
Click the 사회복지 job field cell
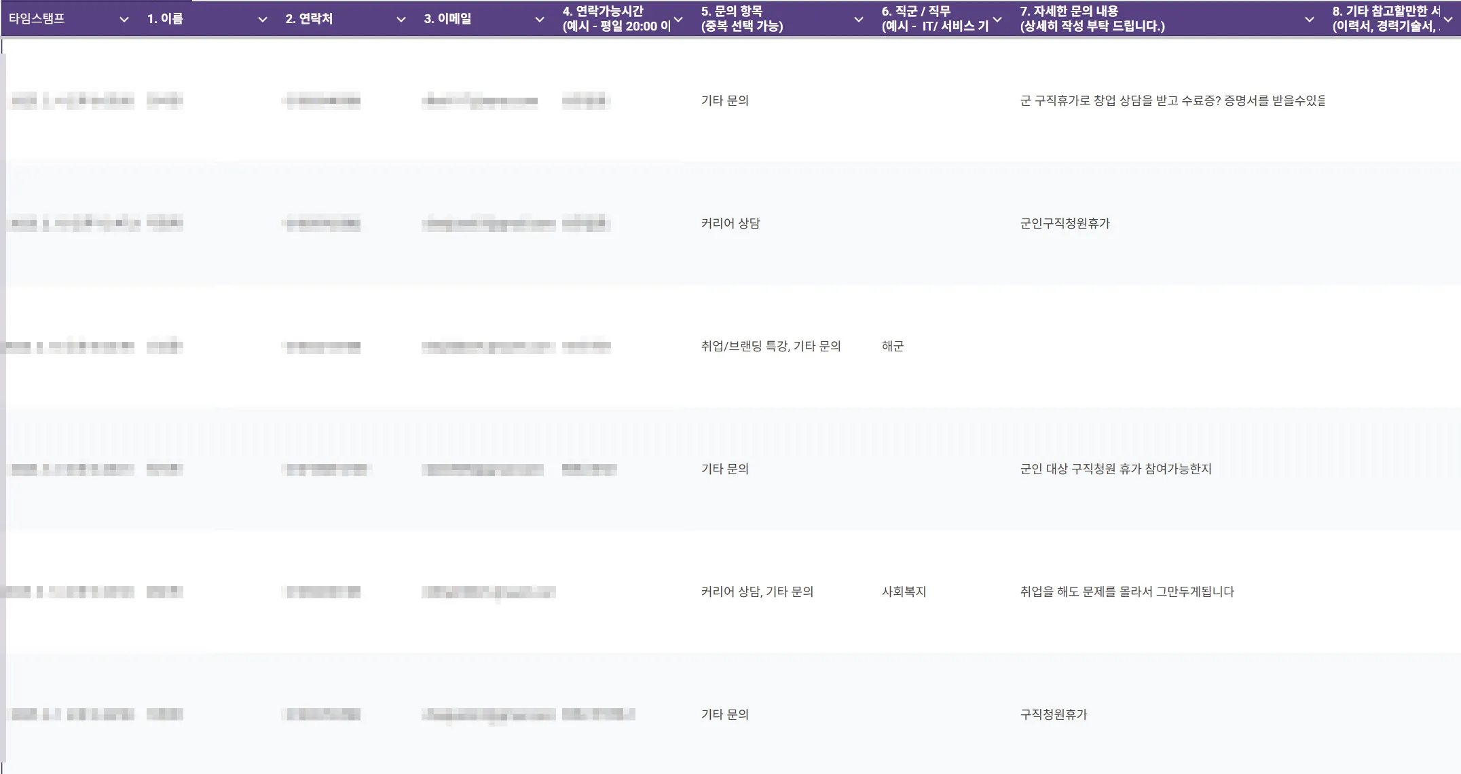coord(904,592)
